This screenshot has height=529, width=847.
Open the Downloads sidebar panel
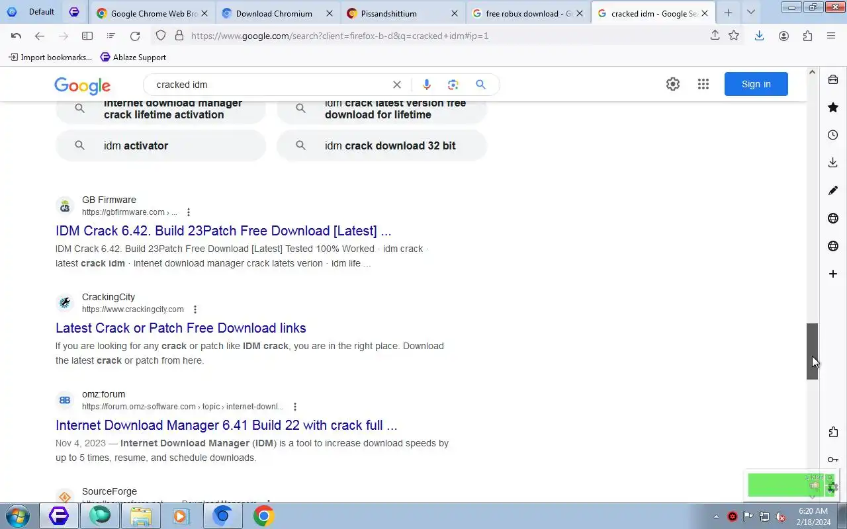tap(833, 163)
